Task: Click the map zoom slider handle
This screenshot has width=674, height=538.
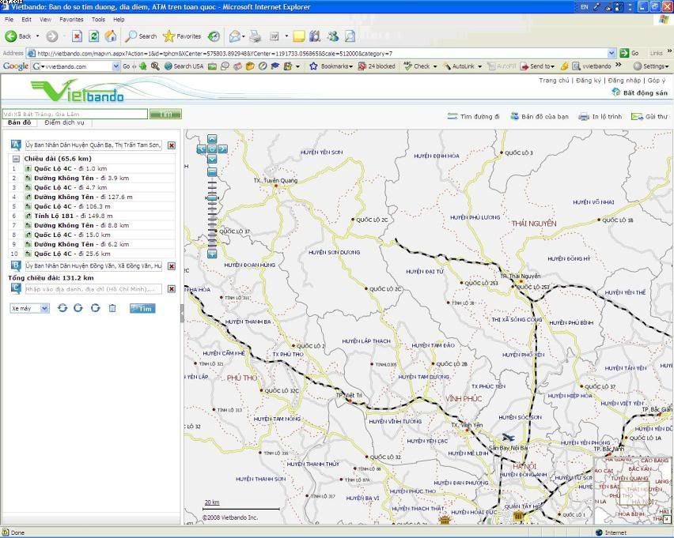Action: [x=212, y=198]
